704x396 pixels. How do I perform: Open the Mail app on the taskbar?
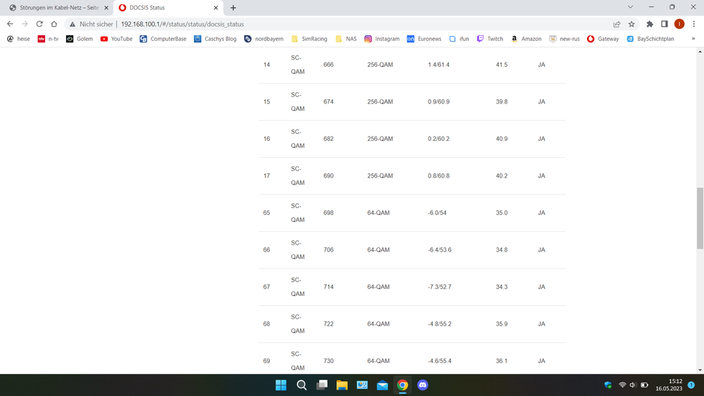[383, 385]
